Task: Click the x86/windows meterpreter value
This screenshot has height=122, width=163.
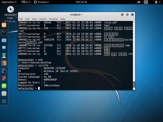Action: 52,86
